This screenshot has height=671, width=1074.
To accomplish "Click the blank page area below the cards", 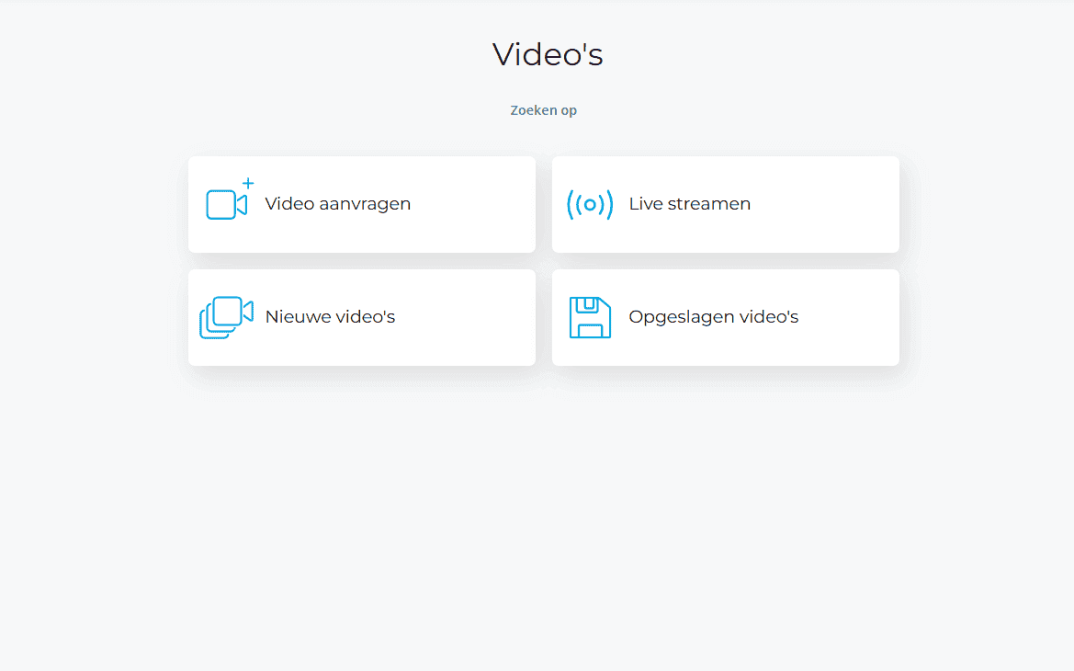I will click(542, 515).
